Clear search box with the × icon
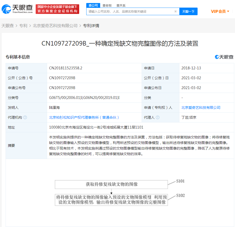Screen dimensions: 235x227 [x=175, y=11]
